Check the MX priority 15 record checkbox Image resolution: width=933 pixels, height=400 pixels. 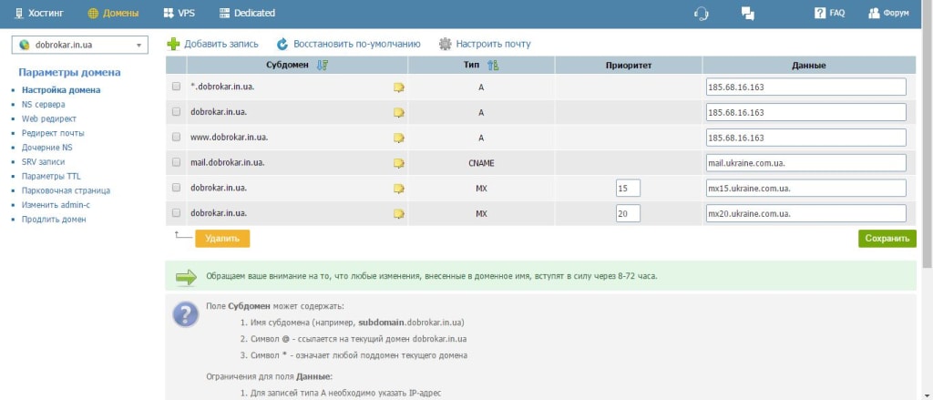[176, 188]
